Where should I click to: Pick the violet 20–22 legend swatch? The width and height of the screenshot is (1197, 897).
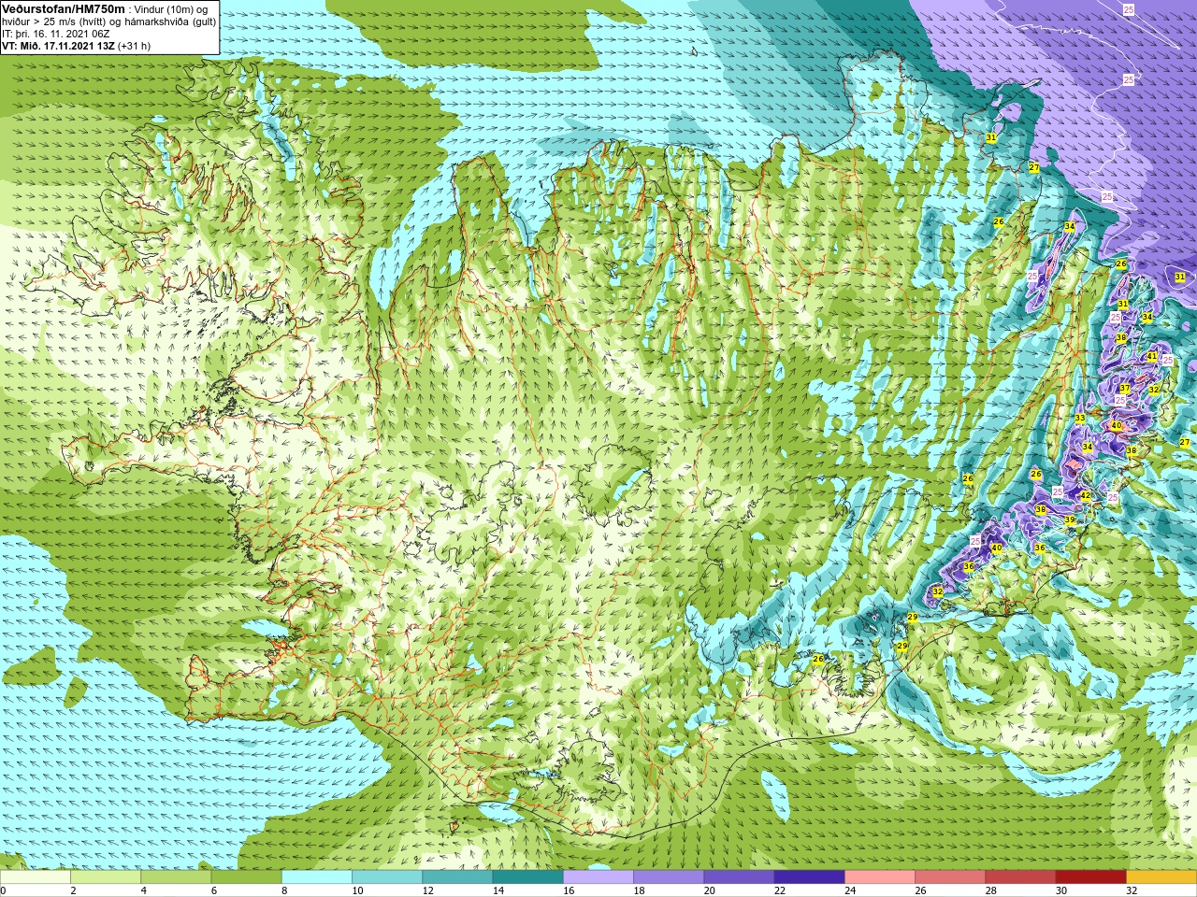739,877
